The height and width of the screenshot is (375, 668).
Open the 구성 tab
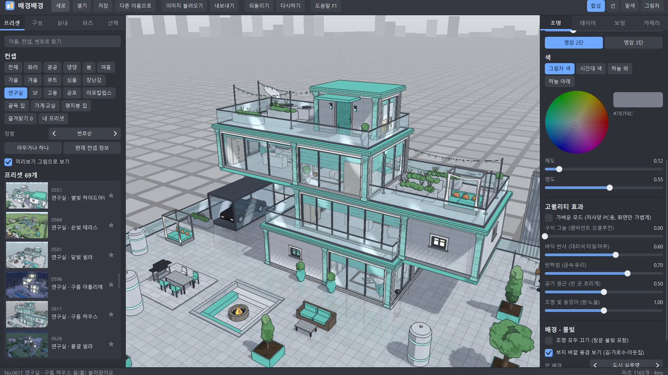pos(37,23)
